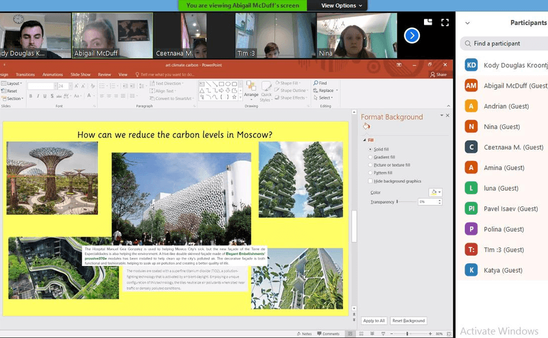The height and width of the screenshot is (338, 548).
Task: Click the Apply to All button
Action: tap(374, 320)
